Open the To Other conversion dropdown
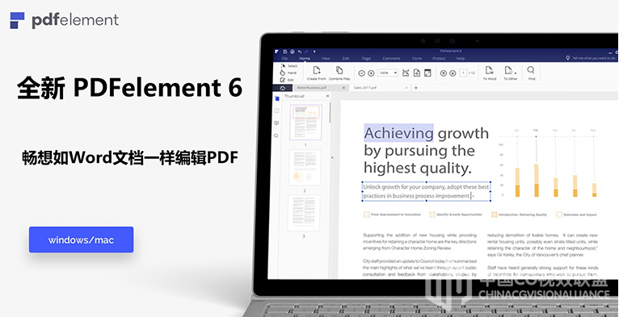 click(511, 73)
